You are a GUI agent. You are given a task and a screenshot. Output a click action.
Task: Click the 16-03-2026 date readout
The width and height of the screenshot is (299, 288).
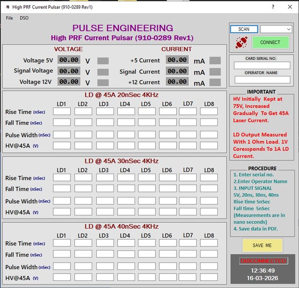click(x=263, y=278)
